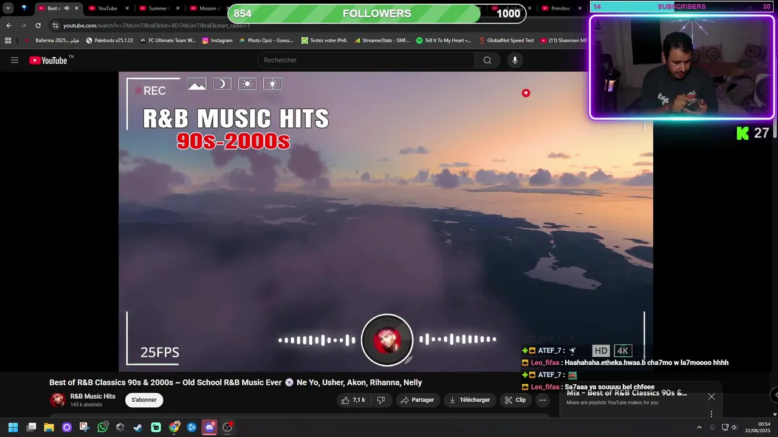Image resolution: width=778 pixels, height=437 pixels.
Task: Switch to the YouTube tab
Action: 107,8
